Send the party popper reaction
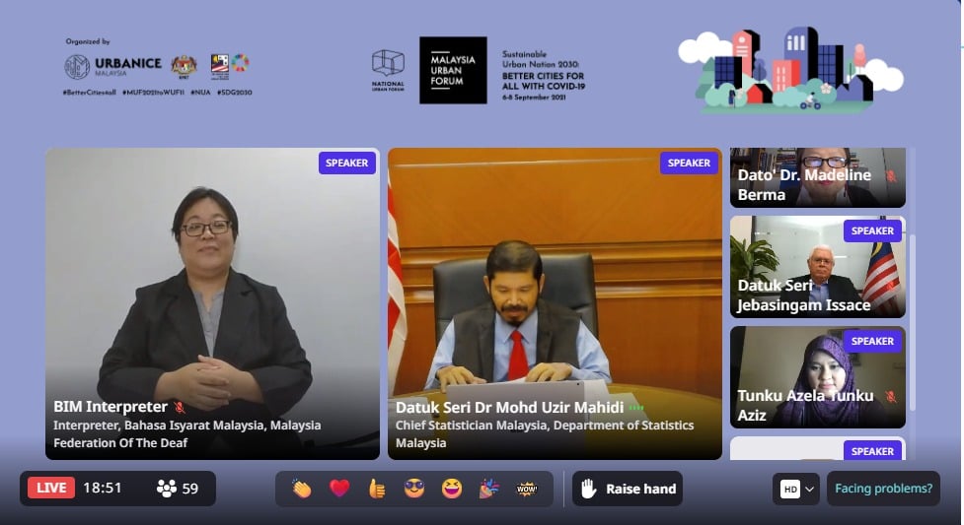The height and width of the screenshot is (525, 964). pyautogui.click(x=489, y=489)
